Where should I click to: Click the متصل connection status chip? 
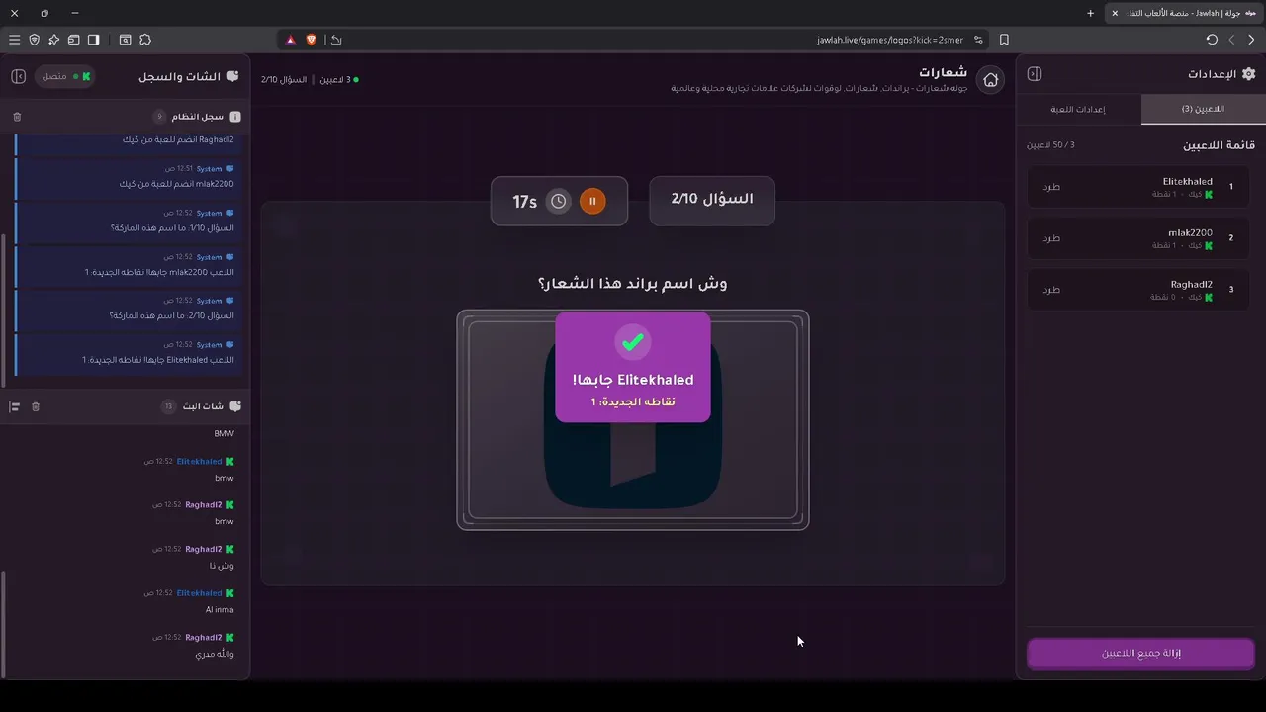pos(65,76)
